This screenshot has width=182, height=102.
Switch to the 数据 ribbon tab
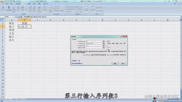coord(29,4)
